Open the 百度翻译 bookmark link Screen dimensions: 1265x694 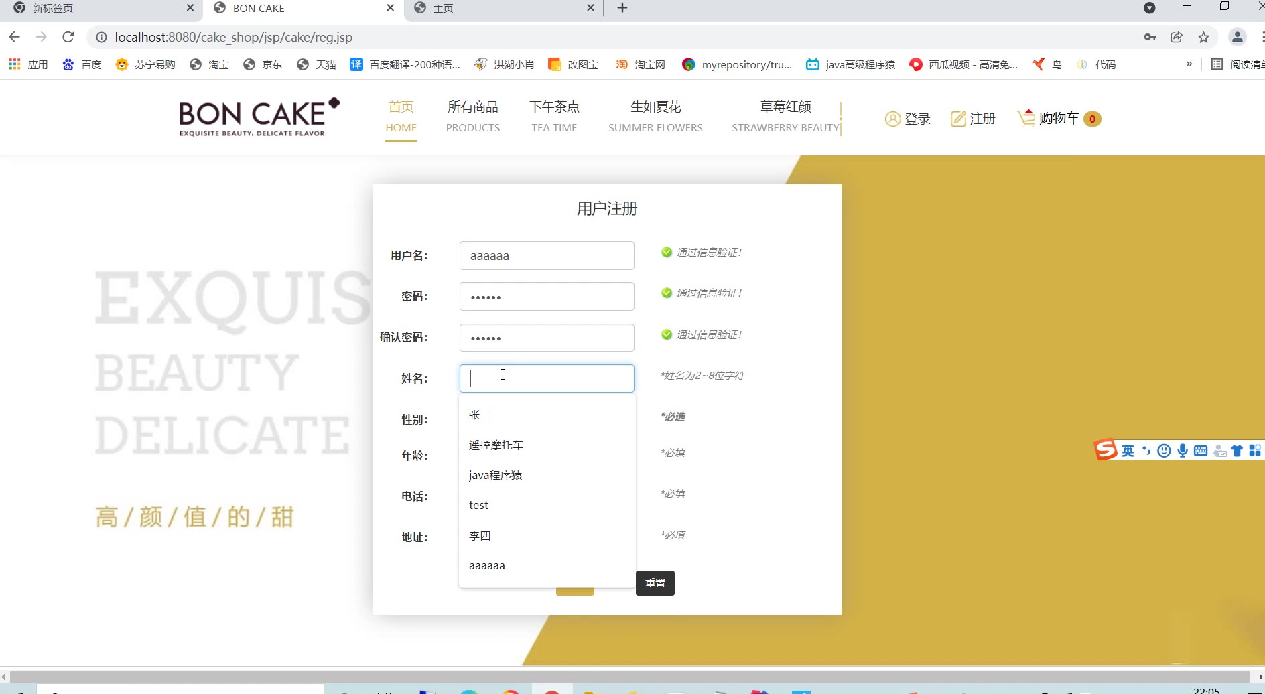point(405,64)
